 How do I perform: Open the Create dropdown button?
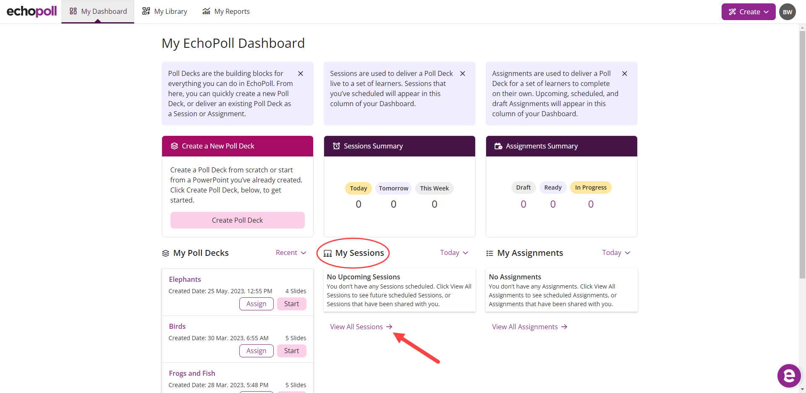point(748,12)
